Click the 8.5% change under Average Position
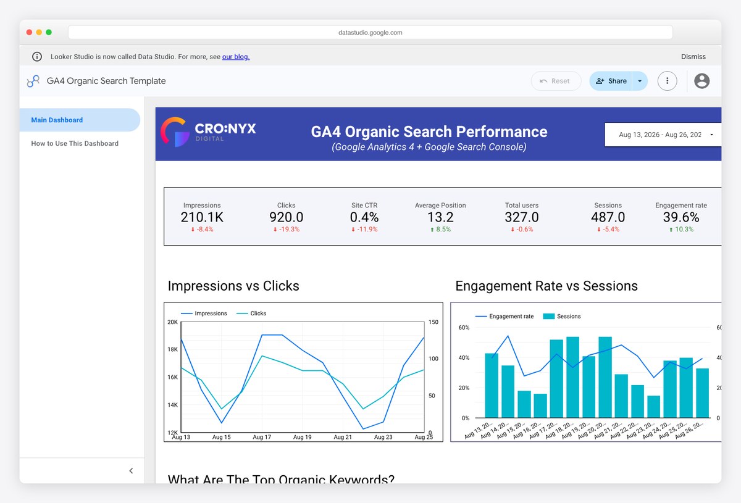Image resolution: width=741 pixels, height=503 pixels. (x=440, y=230)
